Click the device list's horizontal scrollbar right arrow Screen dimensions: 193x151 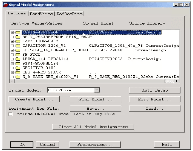[x=177, y=81]
